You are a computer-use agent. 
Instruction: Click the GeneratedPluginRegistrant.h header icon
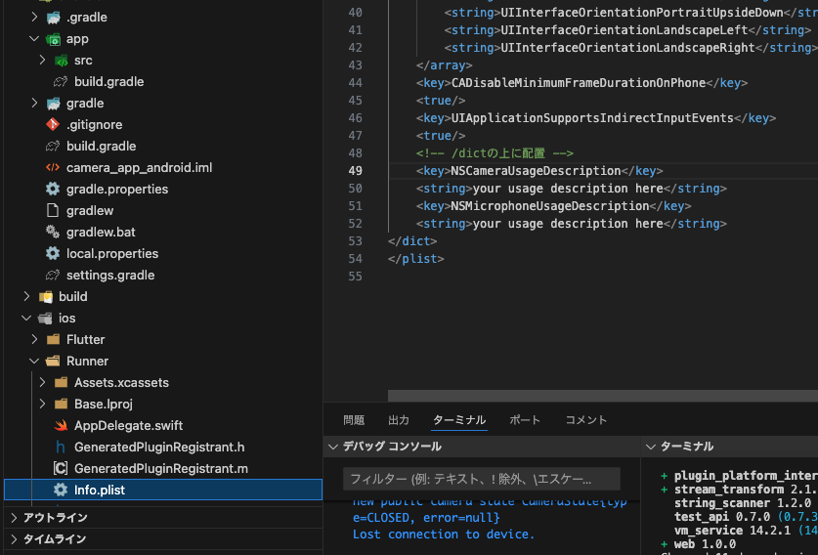click(x=61, y=447)
